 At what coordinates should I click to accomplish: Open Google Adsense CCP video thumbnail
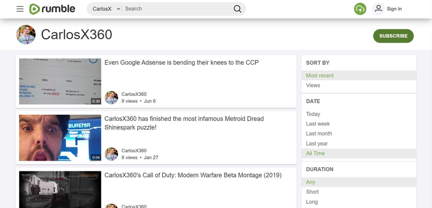(x=60, y=81)
